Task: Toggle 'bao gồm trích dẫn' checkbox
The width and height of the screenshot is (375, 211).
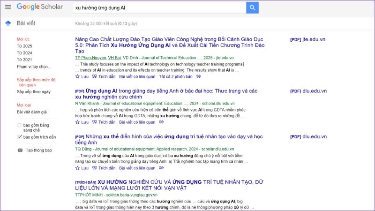Action: (19, 137)
